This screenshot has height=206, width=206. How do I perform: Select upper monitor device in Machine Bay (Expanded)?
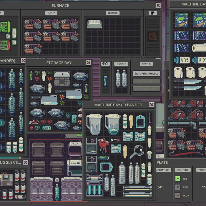[x=91, y=146]
